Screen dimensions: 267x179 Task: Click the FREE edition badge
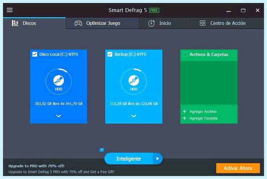[x=154, y=10]
